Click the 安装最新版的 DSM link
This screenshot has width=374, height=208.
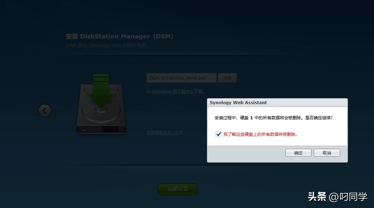pyautogui.click(x=164, y=133)
